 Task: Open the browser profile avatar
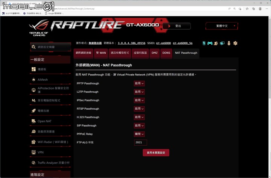coord(260,9)
